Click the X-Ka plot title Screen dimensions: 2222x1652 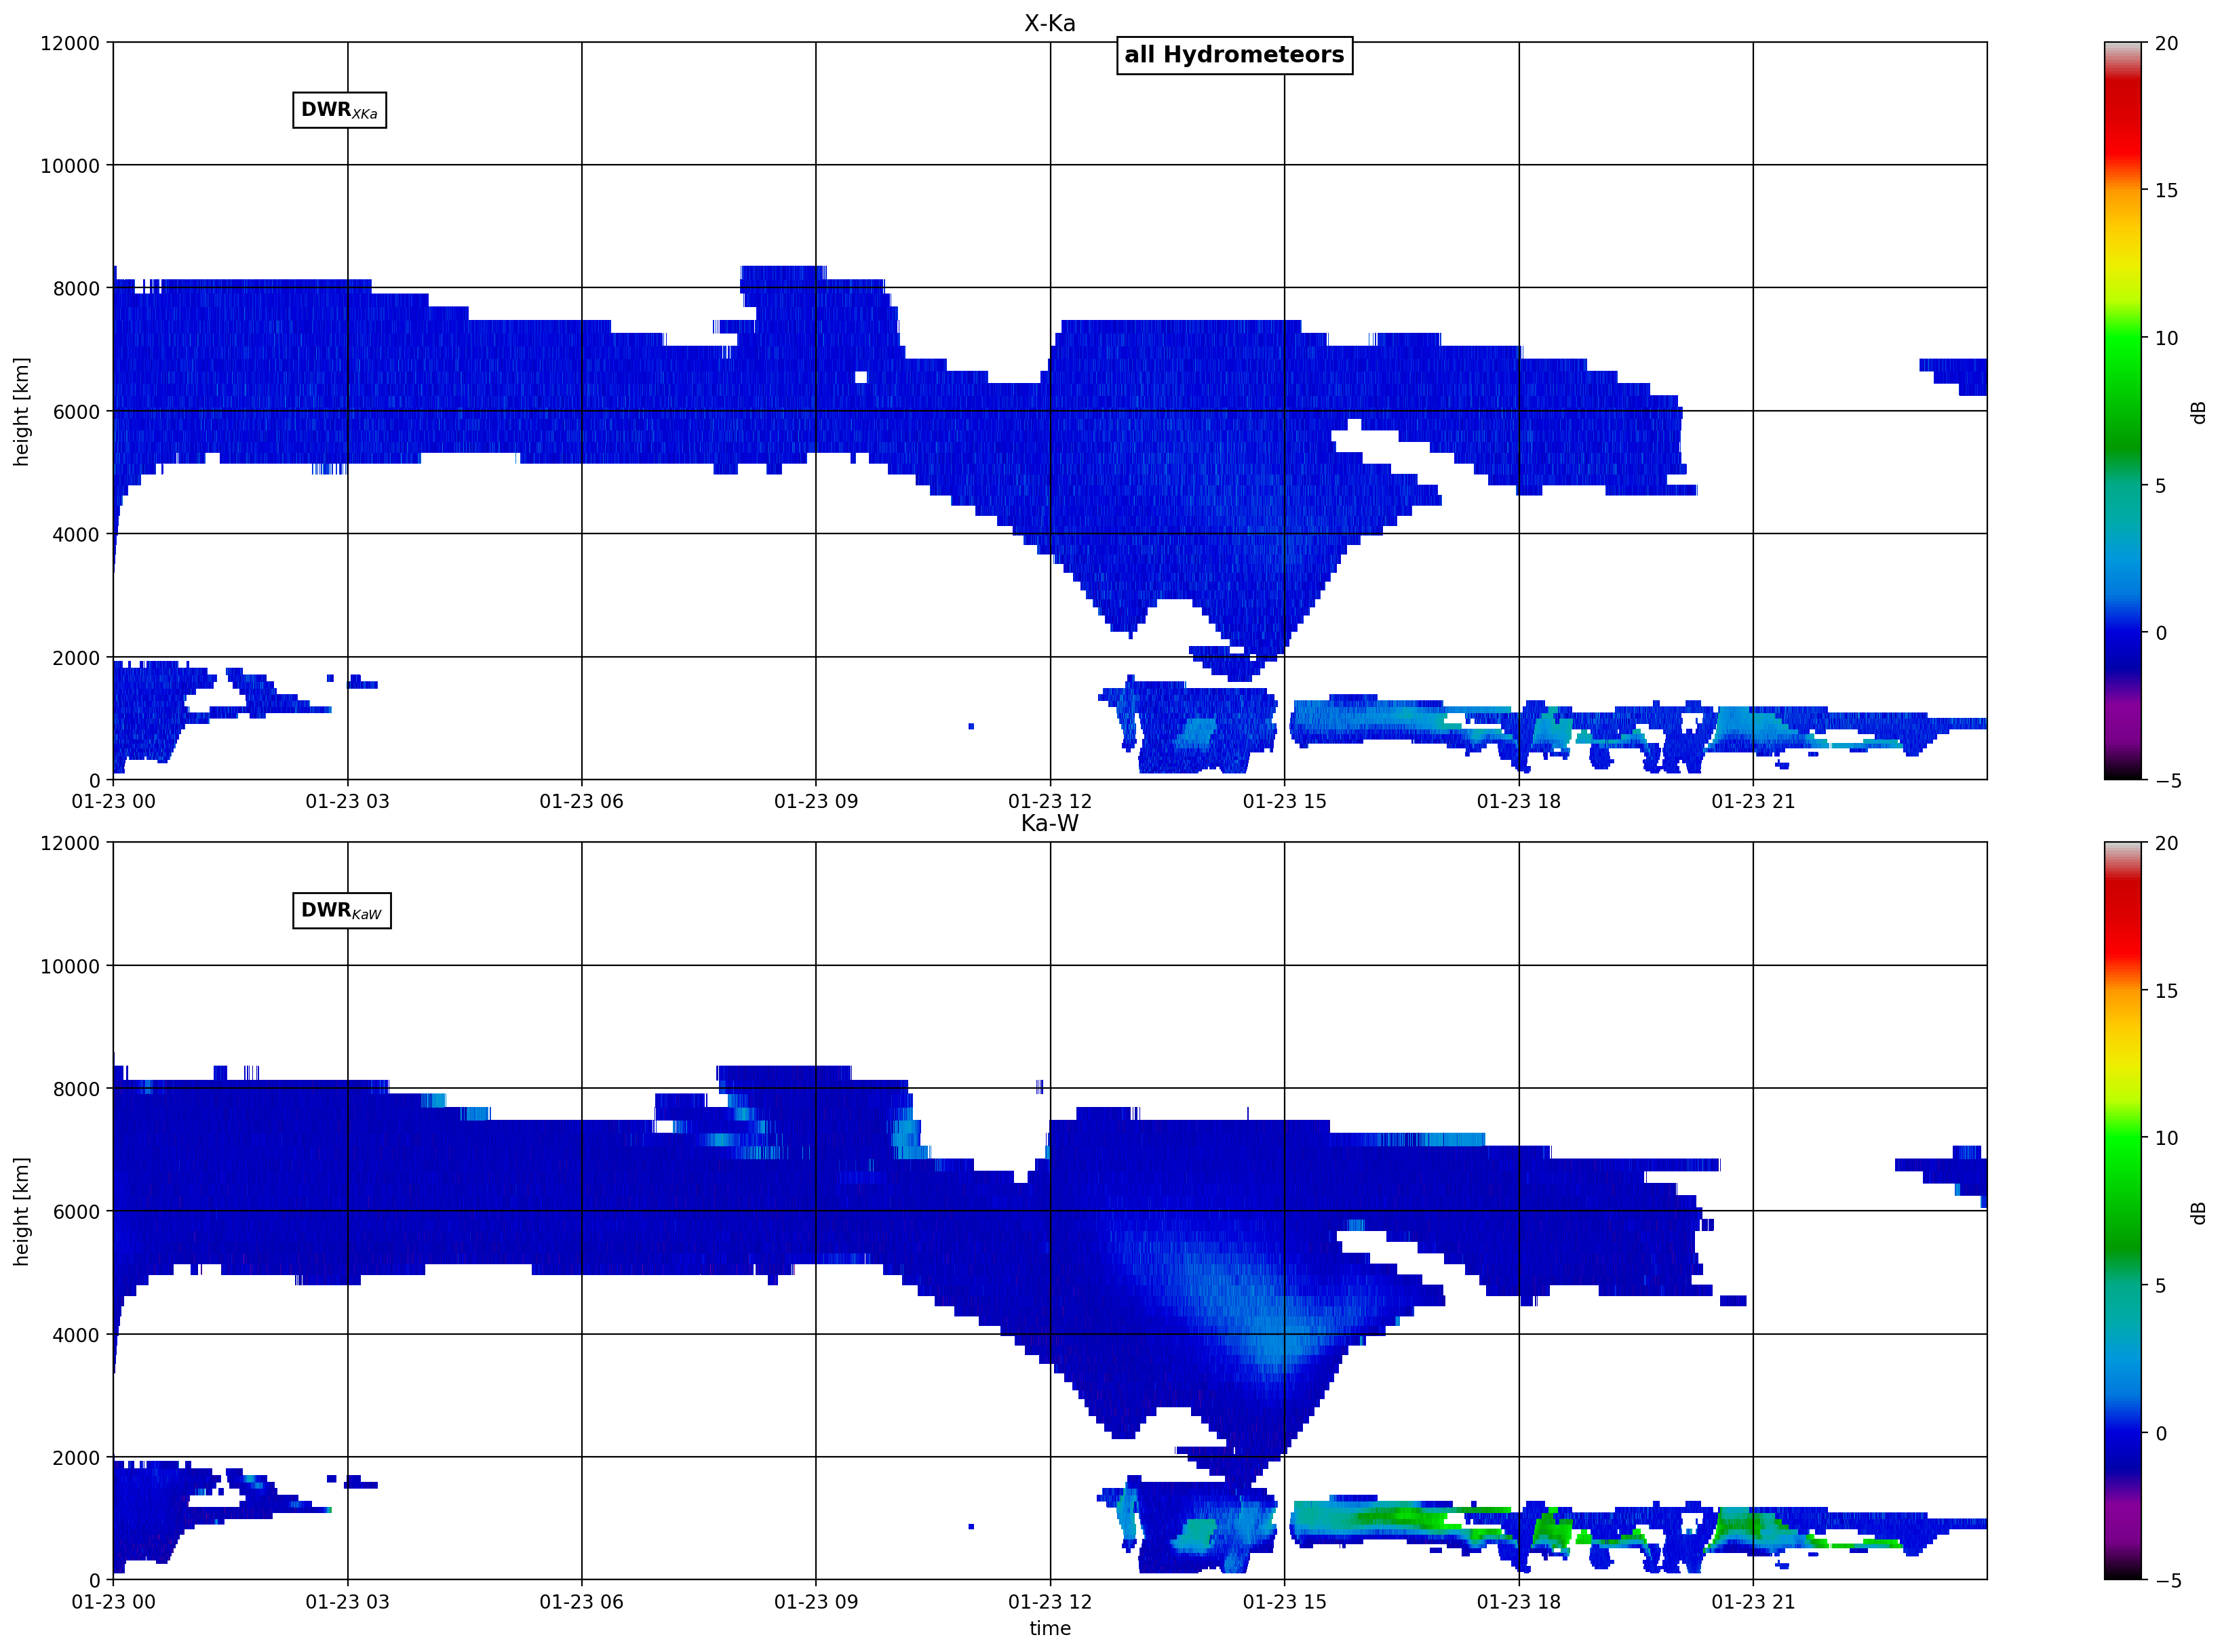pyautogui.click(x=1049, y=23)
